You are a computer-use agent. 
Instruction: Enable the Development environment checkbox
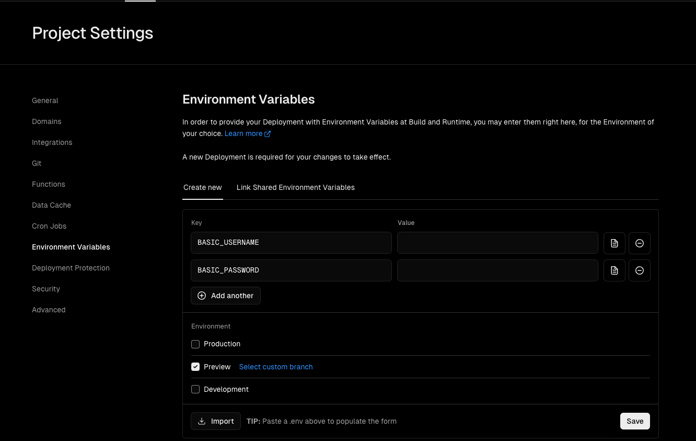[195, 389]
